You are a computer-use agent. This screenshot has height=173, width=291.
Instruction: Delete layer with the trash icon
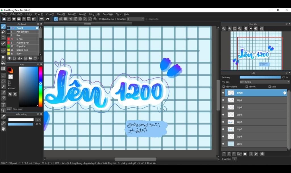(x=262, y=154)
